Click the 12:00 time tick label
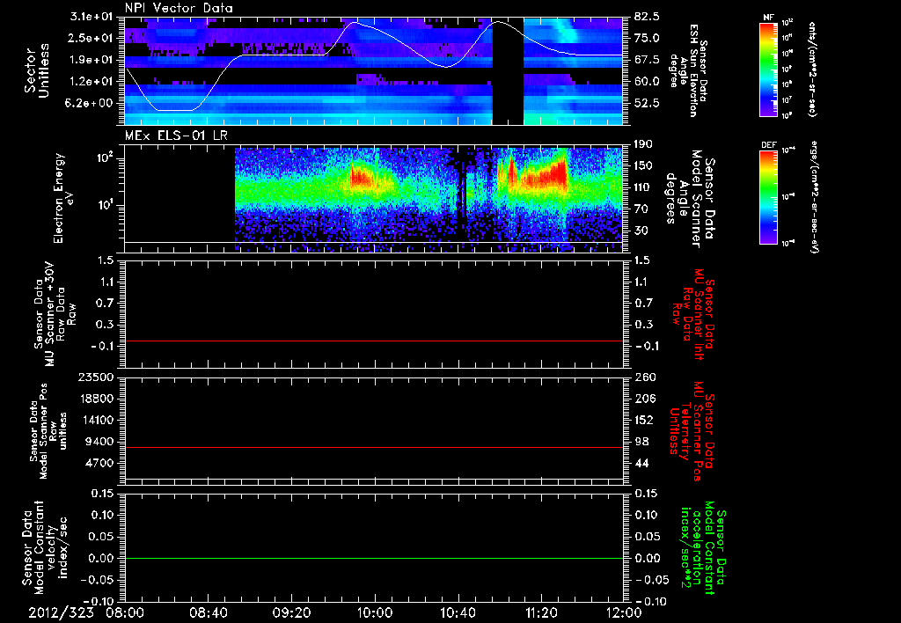The height and width of the screenshot is (623, 901). [x=624, y=612]
